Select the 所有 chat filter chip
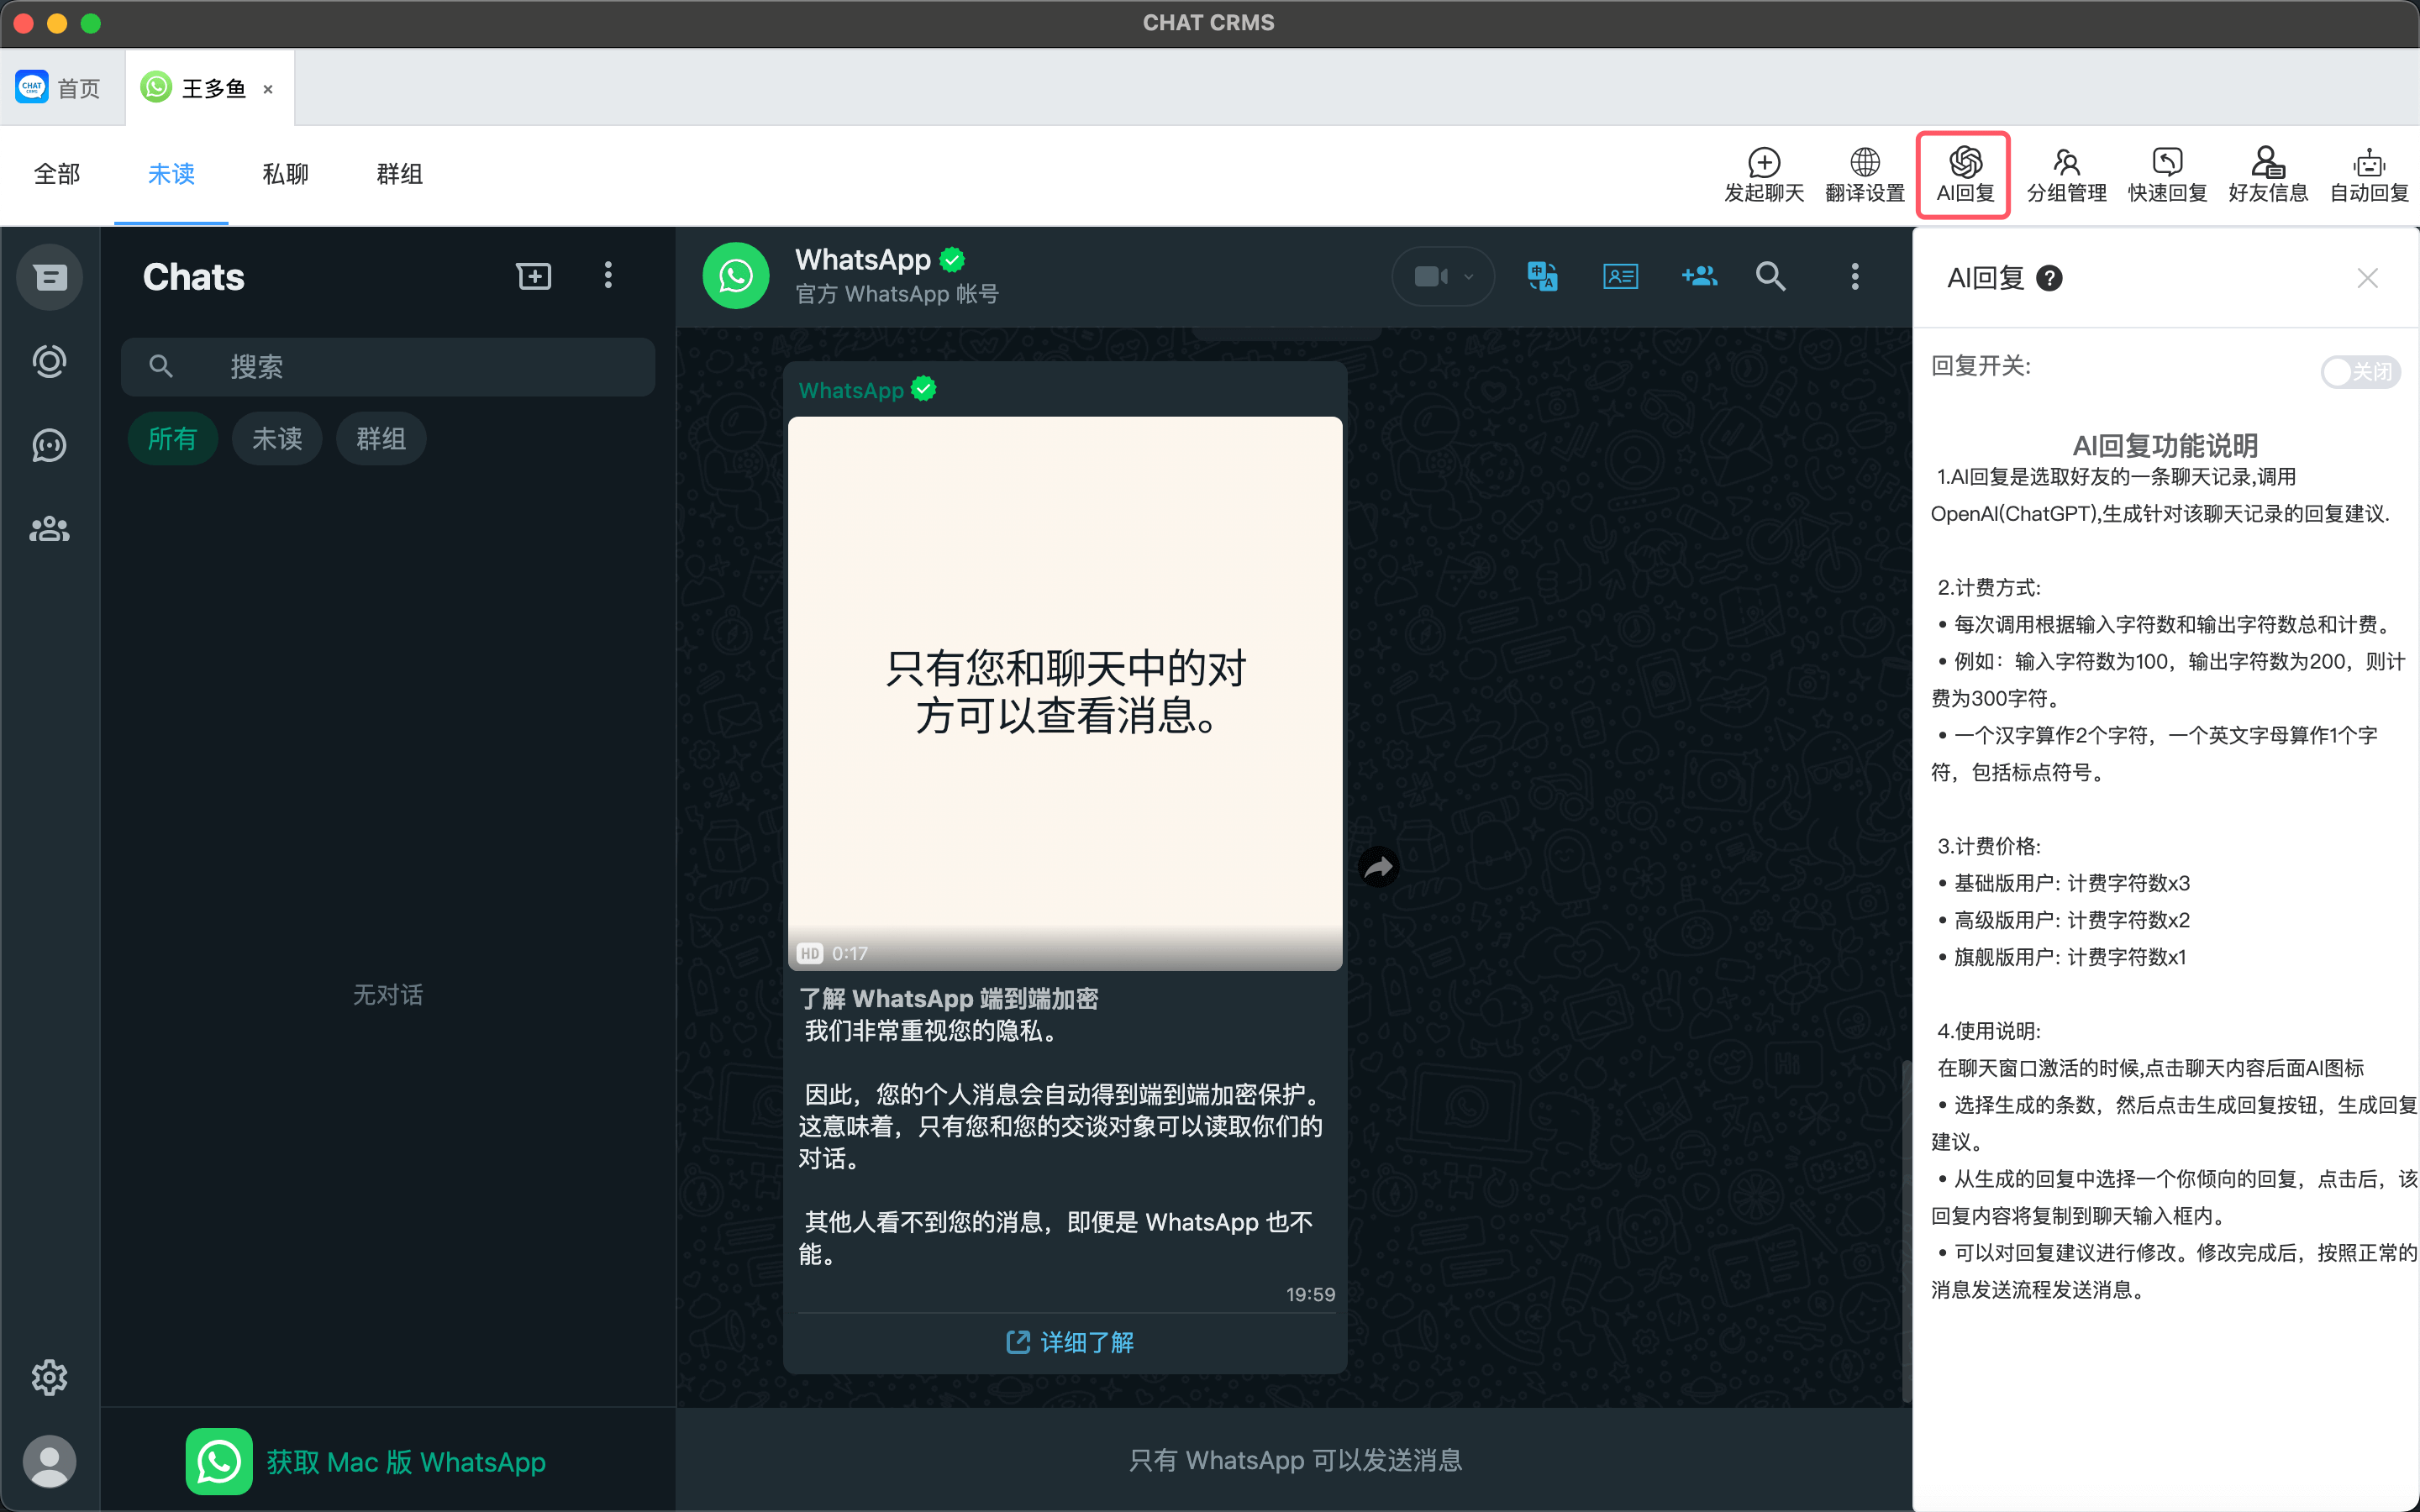2420x1512 pixels. [x=172, y=438]
